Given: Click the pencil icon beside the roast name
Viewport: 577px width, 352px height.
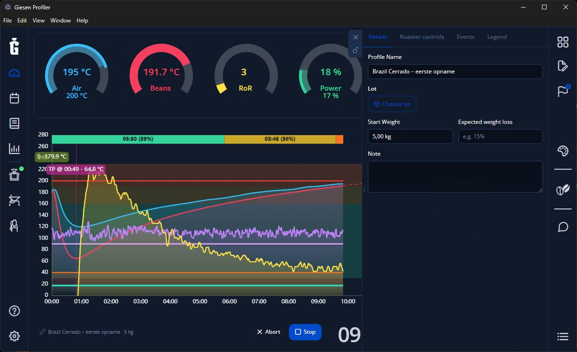Looking at the screenshot, I should point(42,332).
